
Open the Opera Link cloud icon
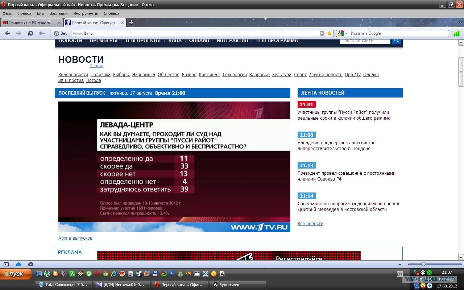(18, 264)
